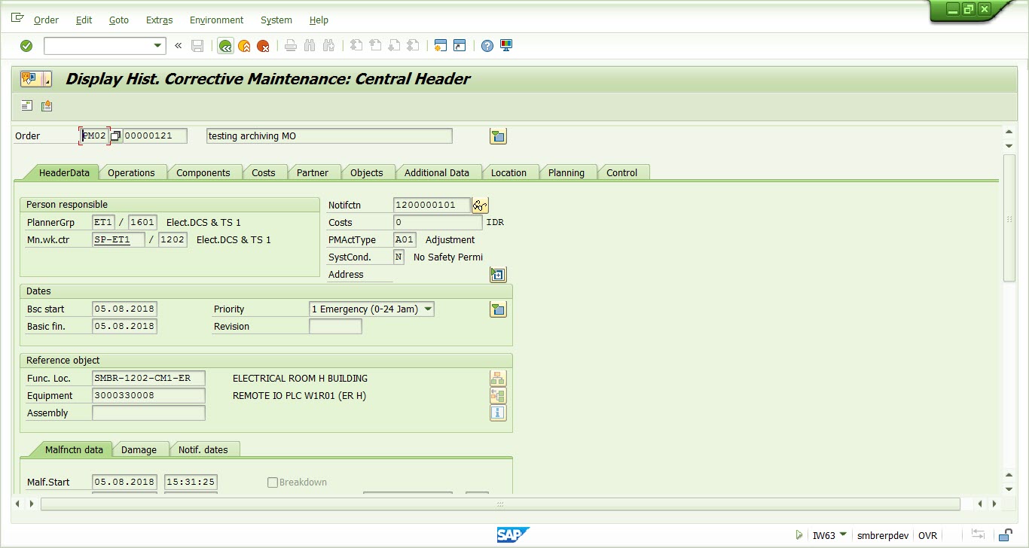Viewport: 1029px width, 548px height.
Task: Click the Services for Object icon
Action: coord(31,79)
